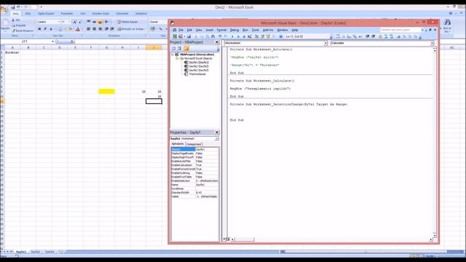Click Undo icon in VBA toolbar

coord(220,36)
